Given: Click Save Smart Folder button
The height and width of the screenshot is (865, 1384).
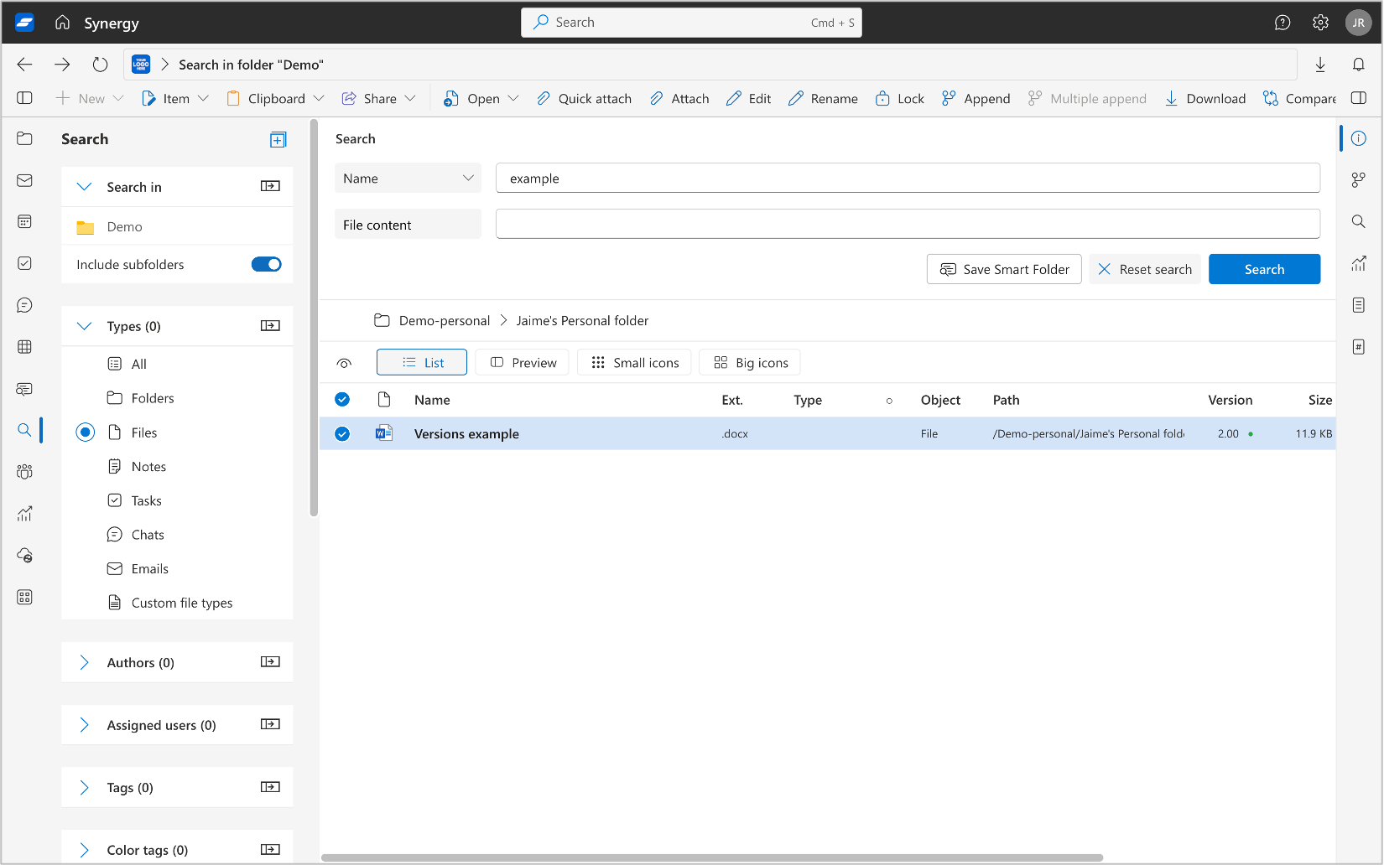Looking at the screenshot, I should coord(1004,269).
